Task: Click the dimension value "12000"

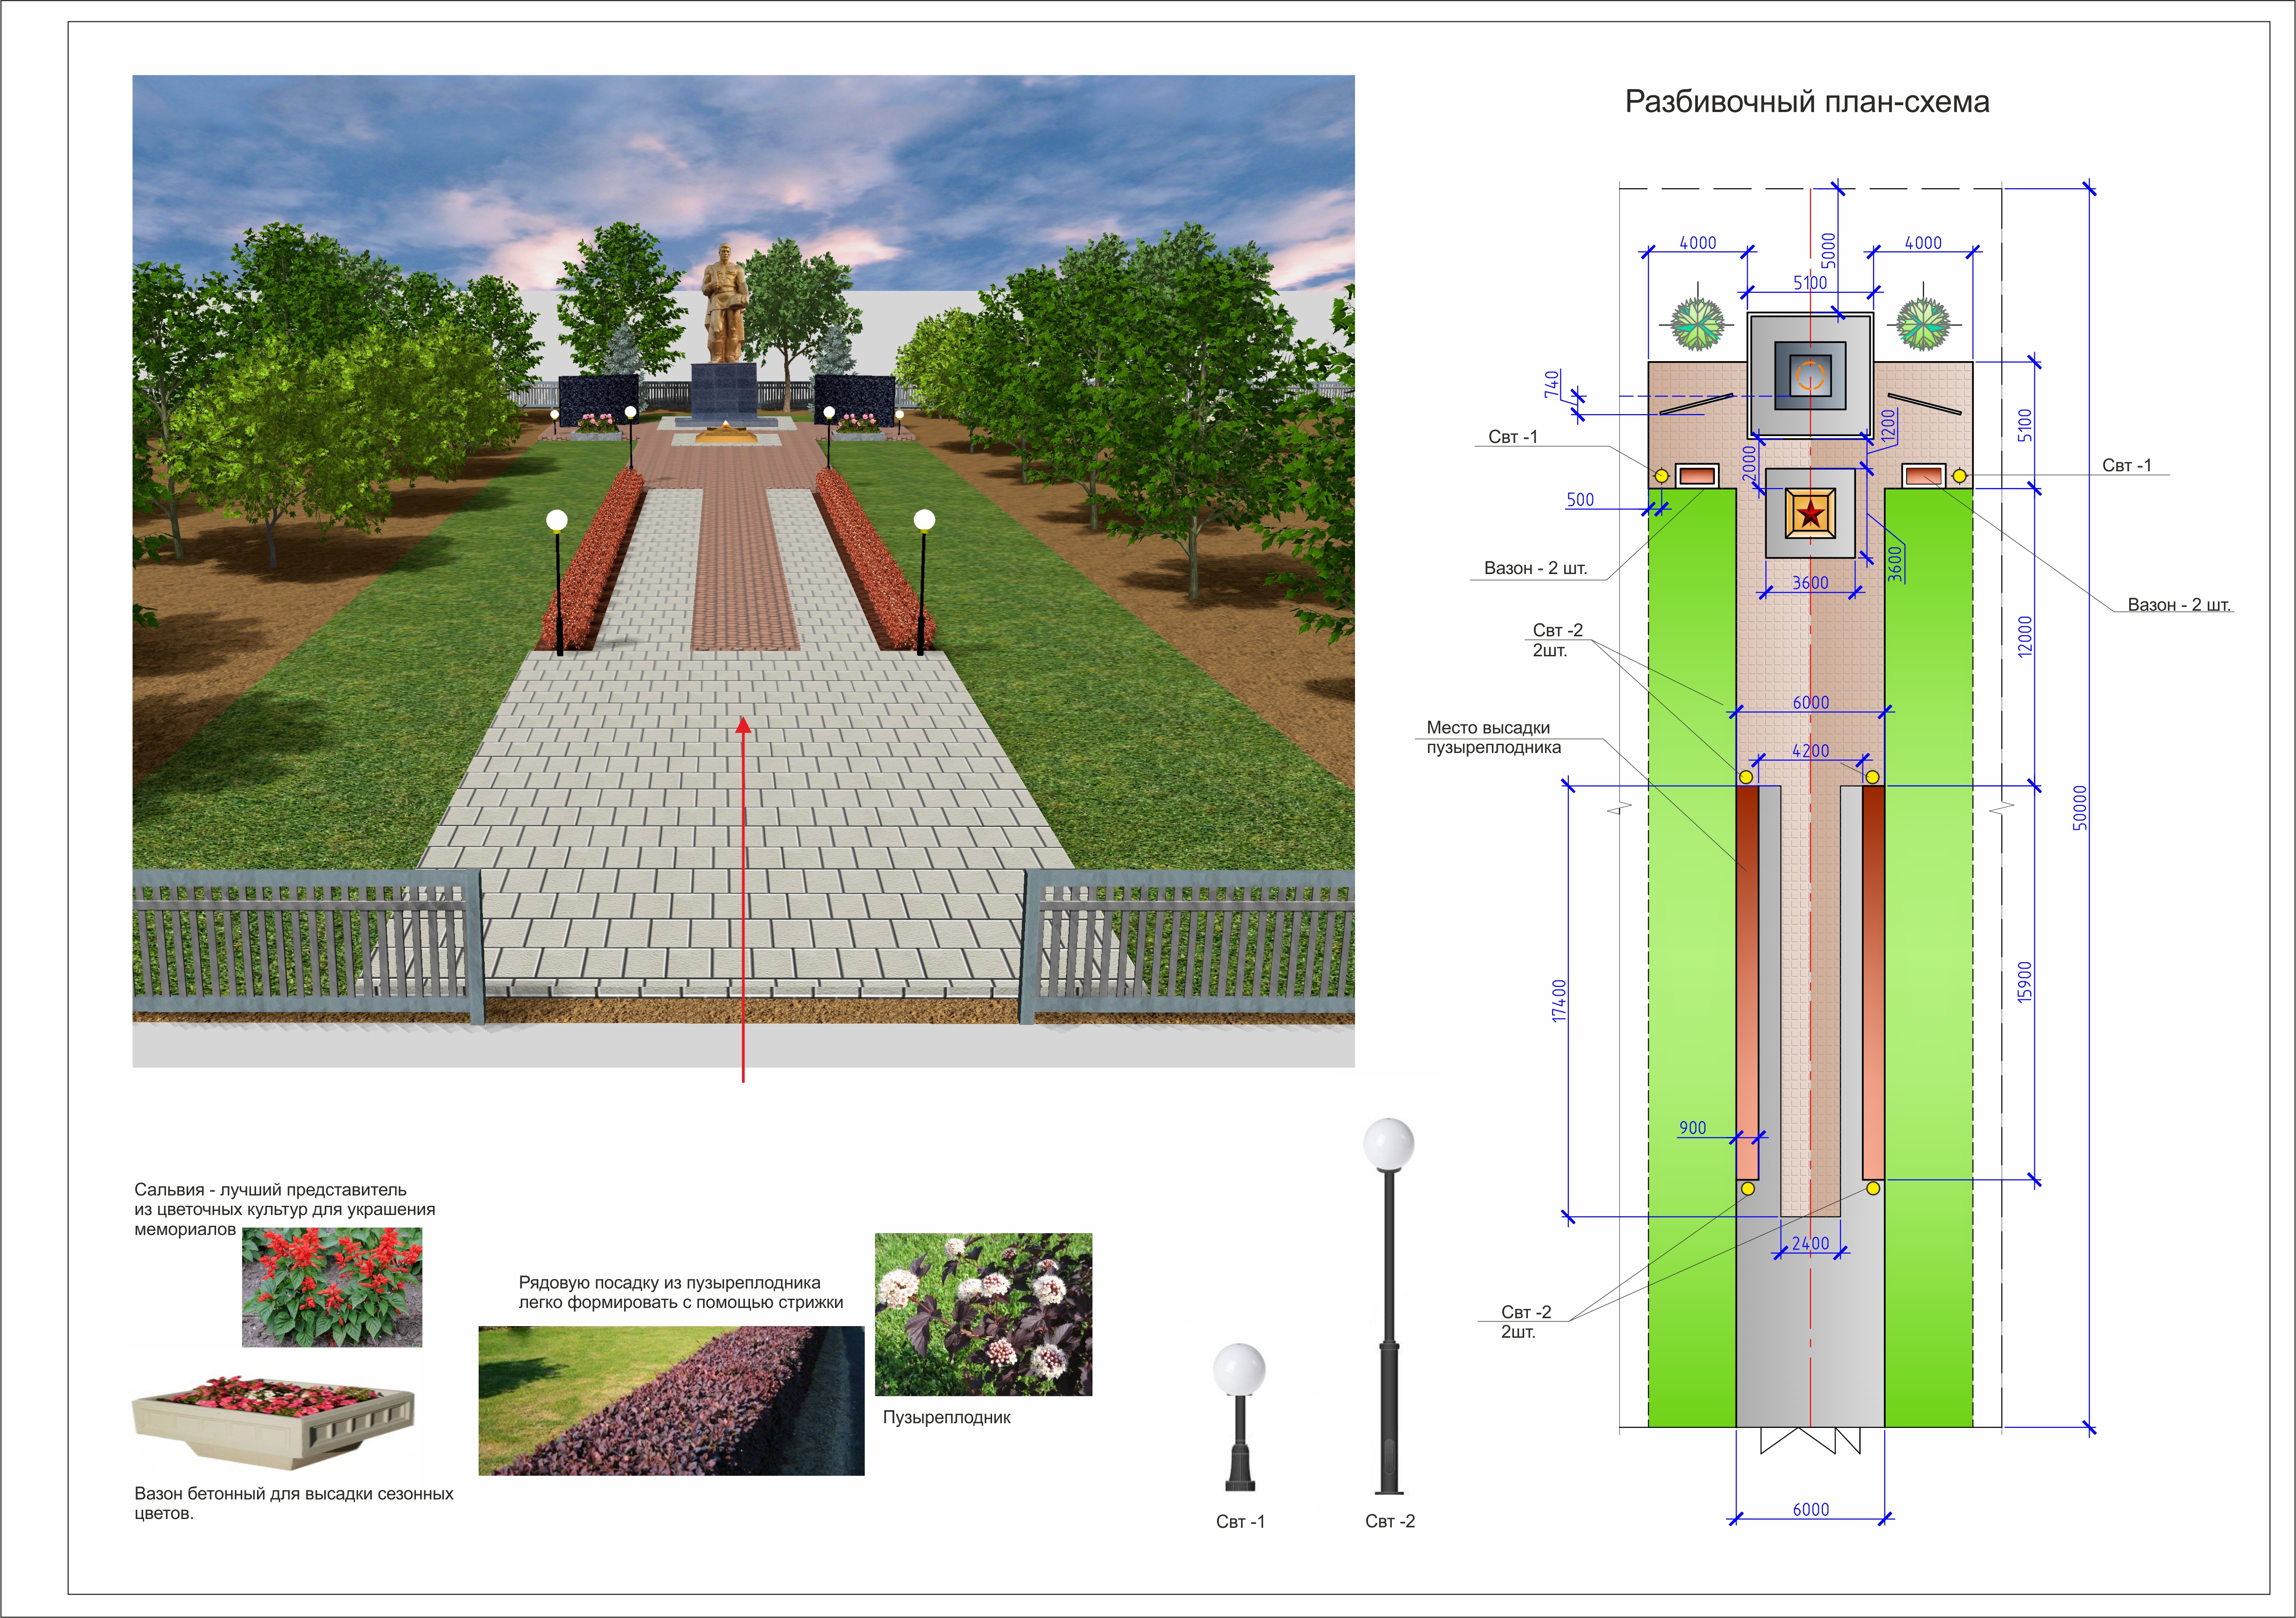Action: point(2025,636)
